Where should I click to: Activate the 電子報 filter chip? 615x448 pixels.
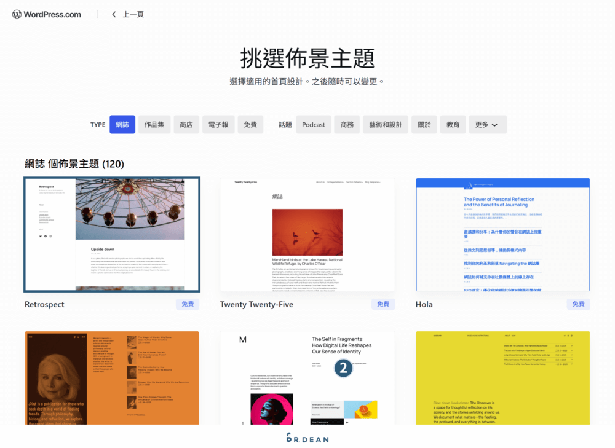click(x=219, y=124)
